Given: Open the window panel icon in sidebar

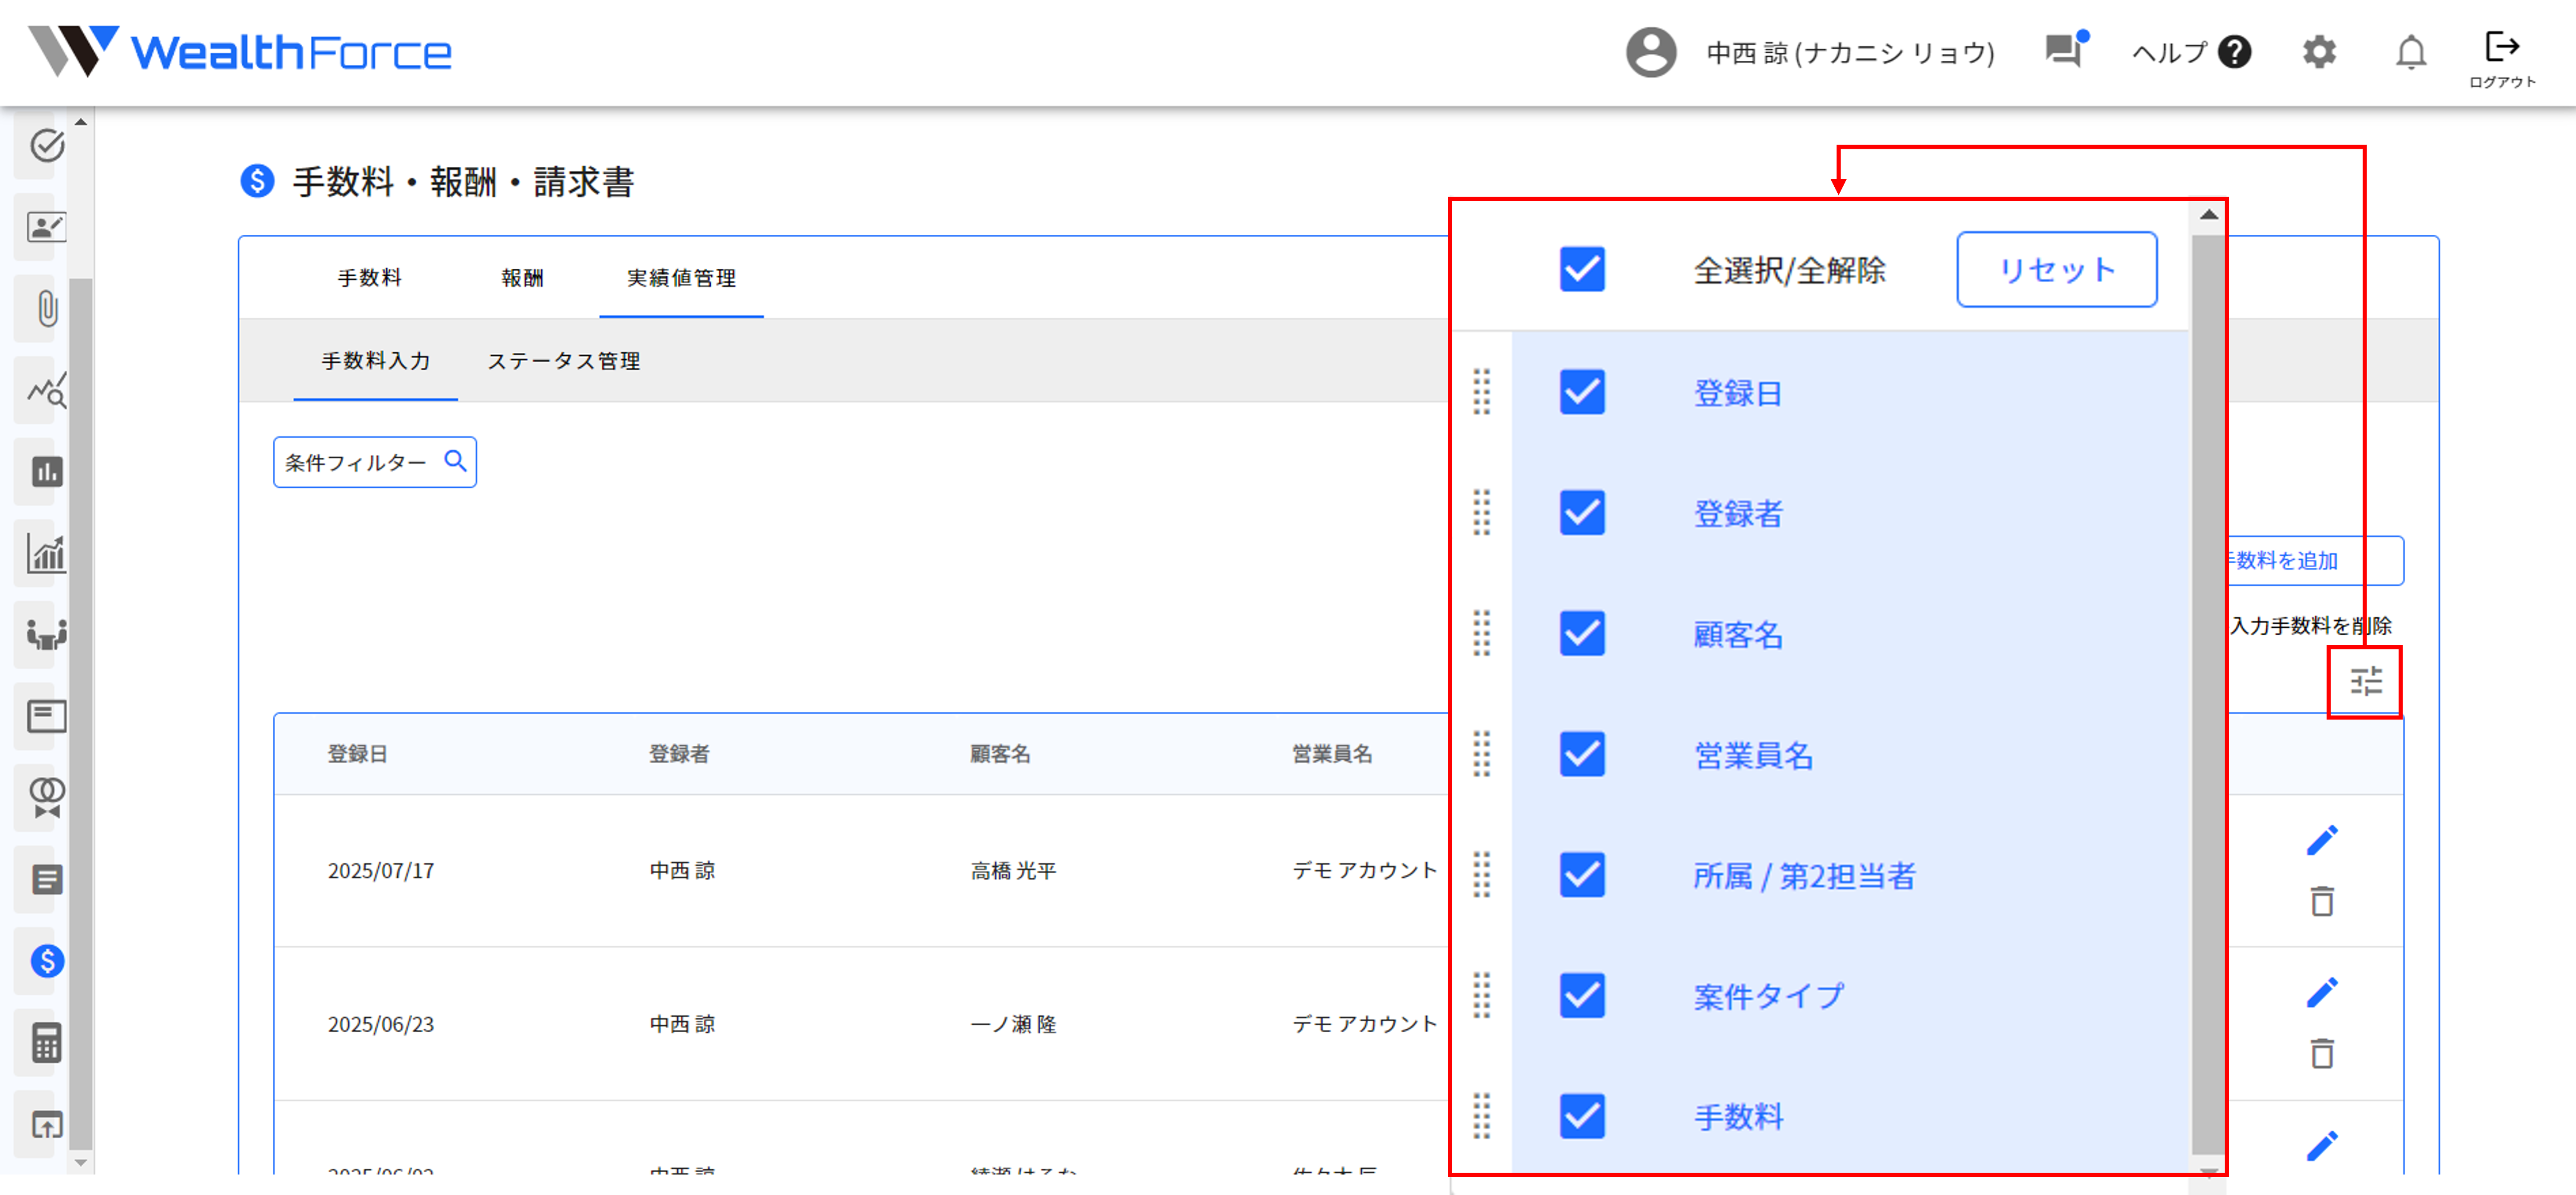Looking at the screenshot, I should click(46, 716).
